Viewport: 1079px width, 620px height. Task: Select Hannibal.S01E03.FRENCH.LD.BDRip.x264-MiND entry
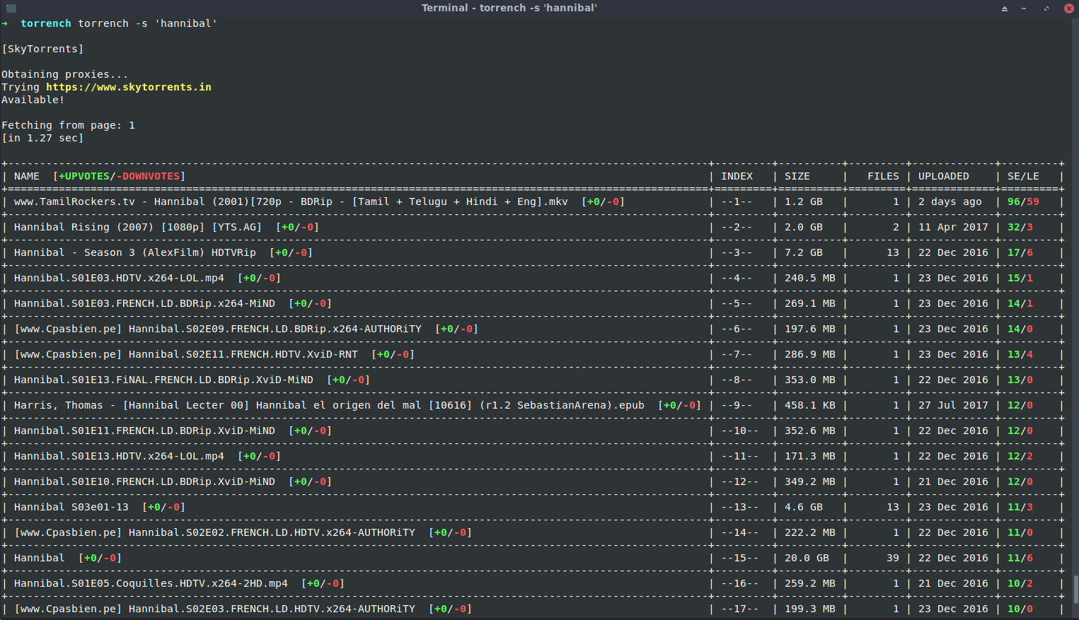point(144,303)
